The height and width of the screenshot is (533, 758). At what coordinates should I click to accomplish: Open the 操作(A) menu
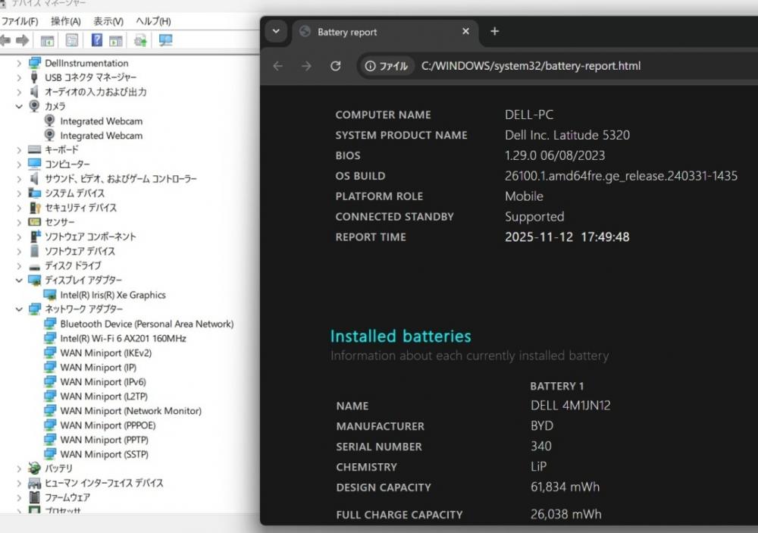[65, 21]
